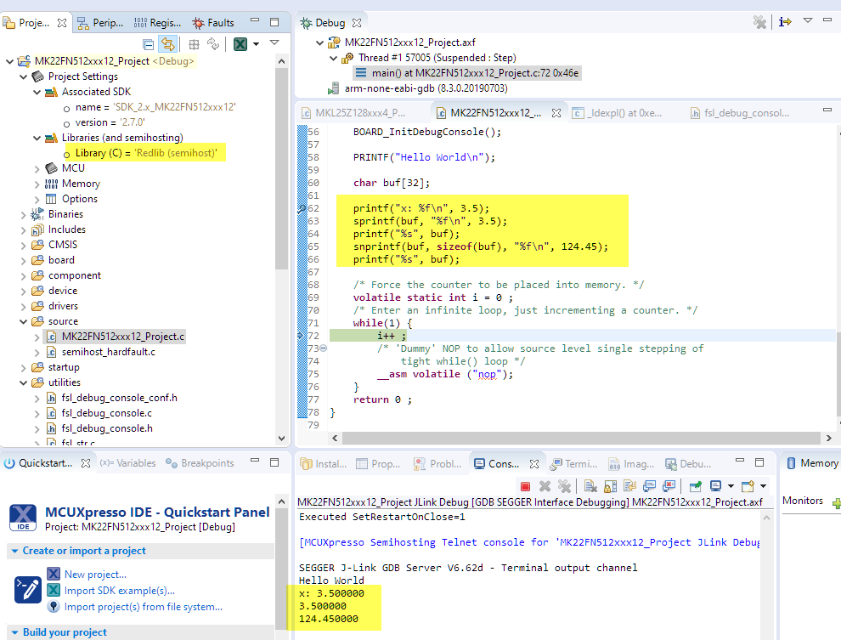Select semihost_hardfault.c file
Viewport: 841px width, 640px height.
pos(109,352)
